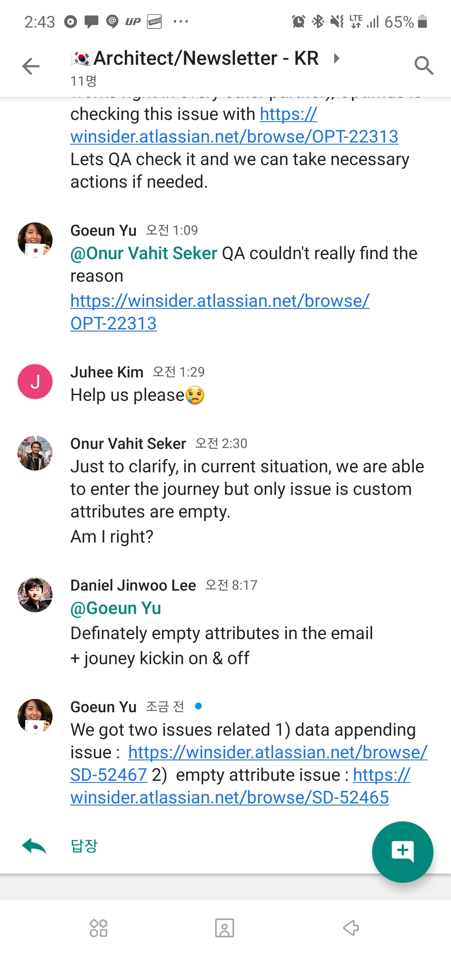Image resolution: width=451 pixels, height=953 pixels.
Task: Open Goeun Yu's OPT-22313 link
Action: coord(220,301)
